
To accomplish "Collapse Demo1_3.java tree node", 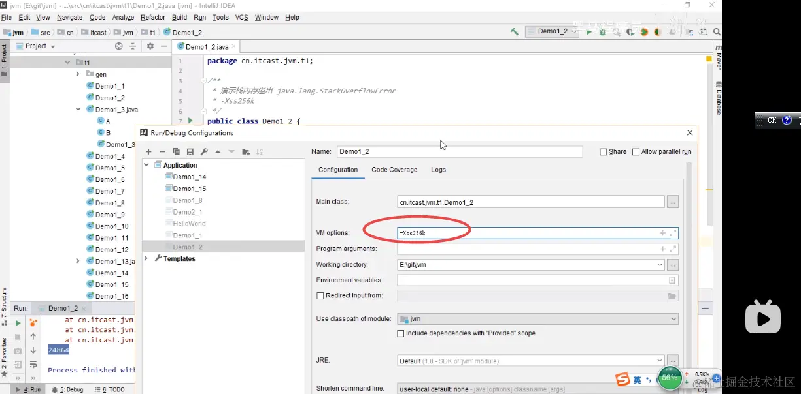I will click(78, 110).
